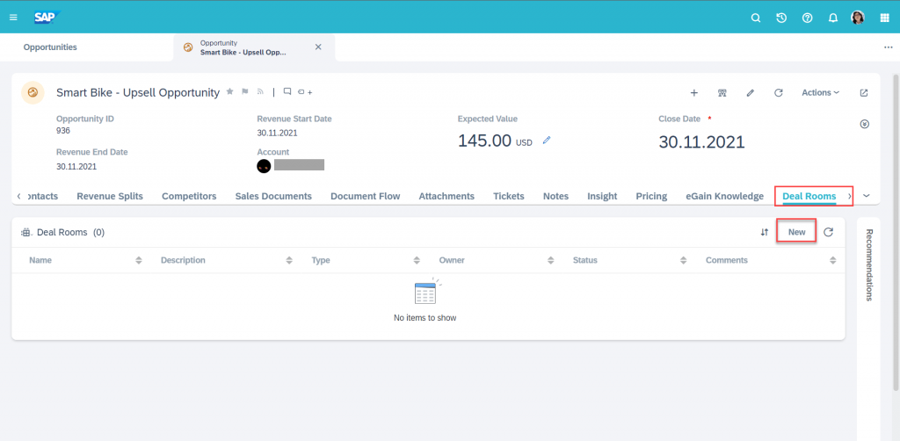Click the Close Date value 30.11.2021
900x441 pixels.
[x=701, y=141]
